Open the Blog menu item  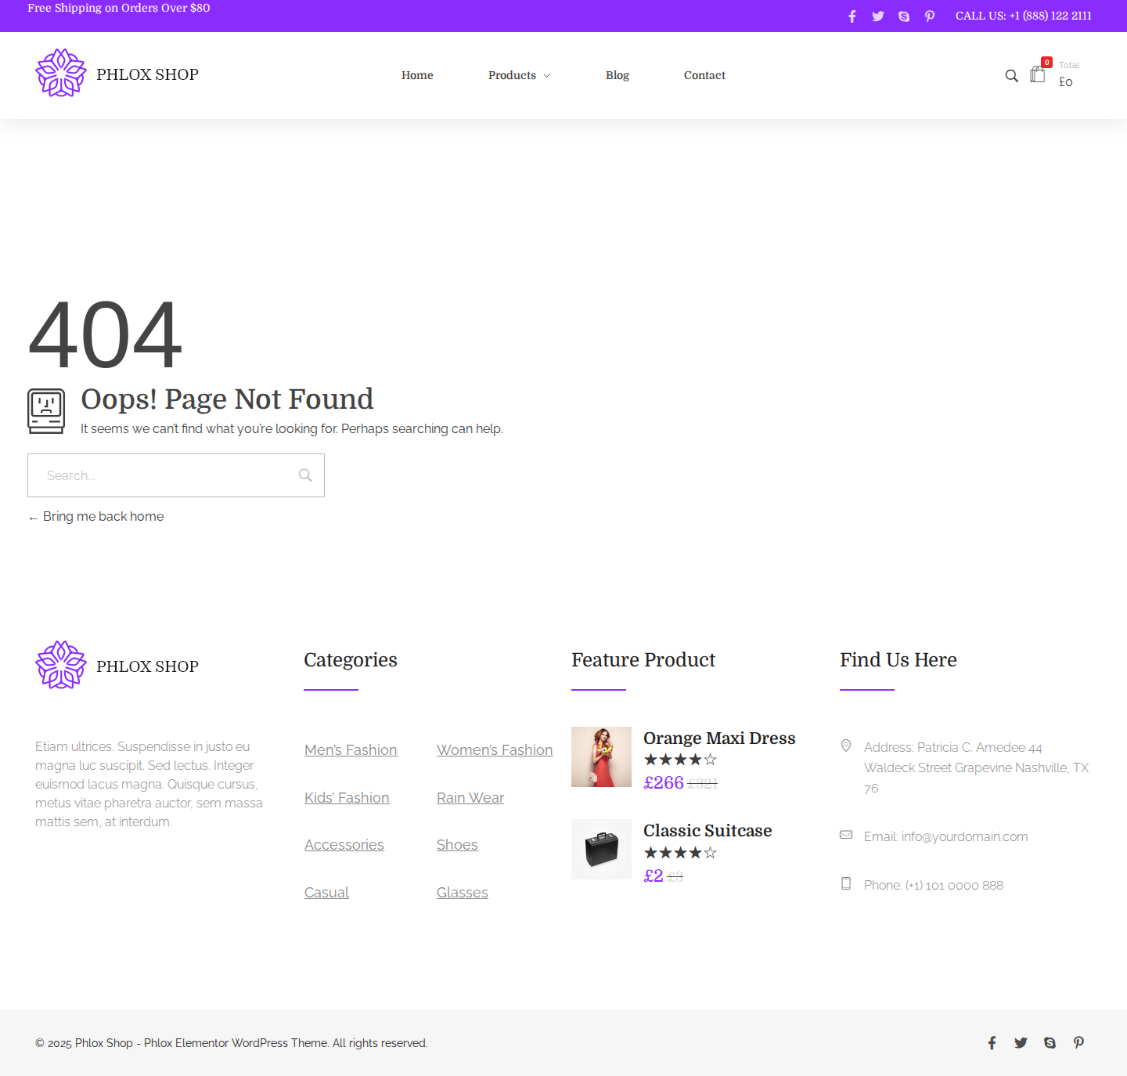point(618,75)
